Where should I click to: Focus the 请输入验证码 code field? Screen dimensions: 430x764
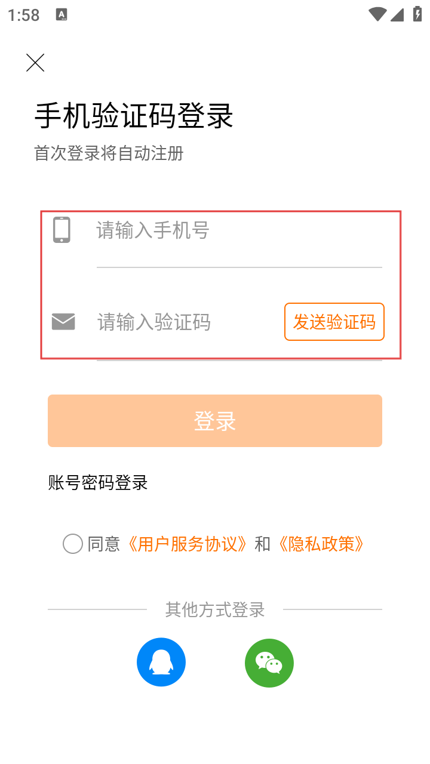pos(185,322)
